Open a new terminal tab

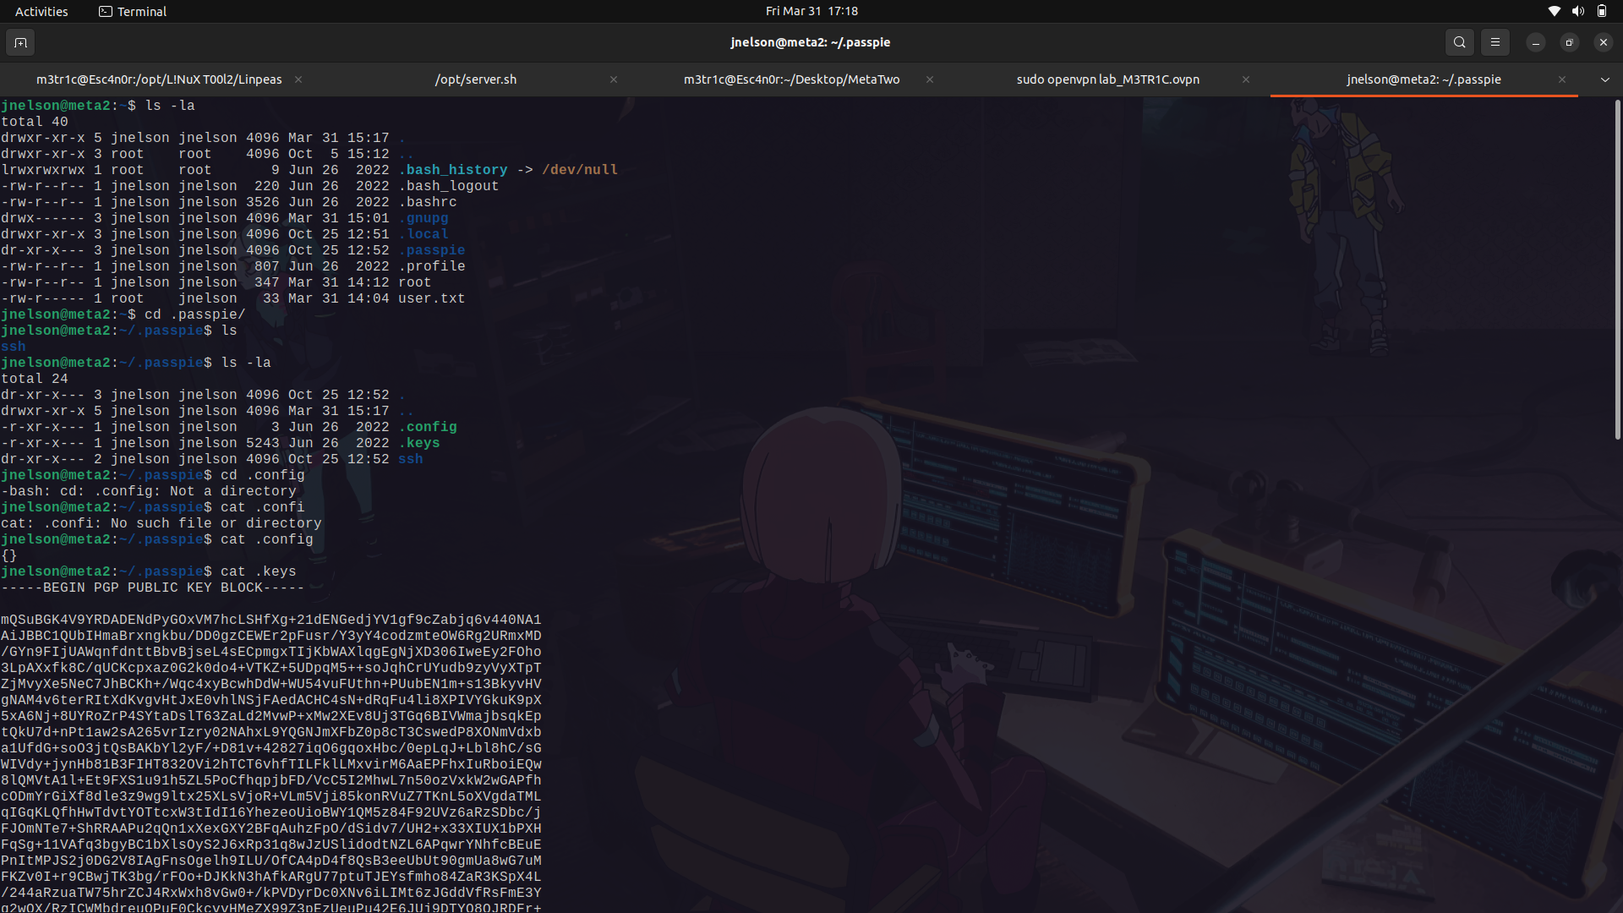[20, 42]
